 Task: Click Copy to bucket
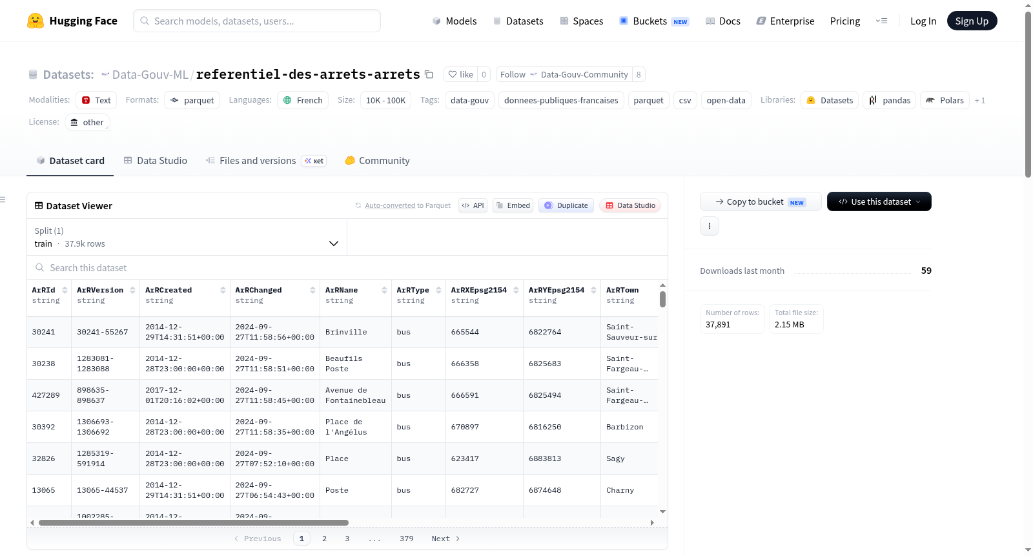761,201
